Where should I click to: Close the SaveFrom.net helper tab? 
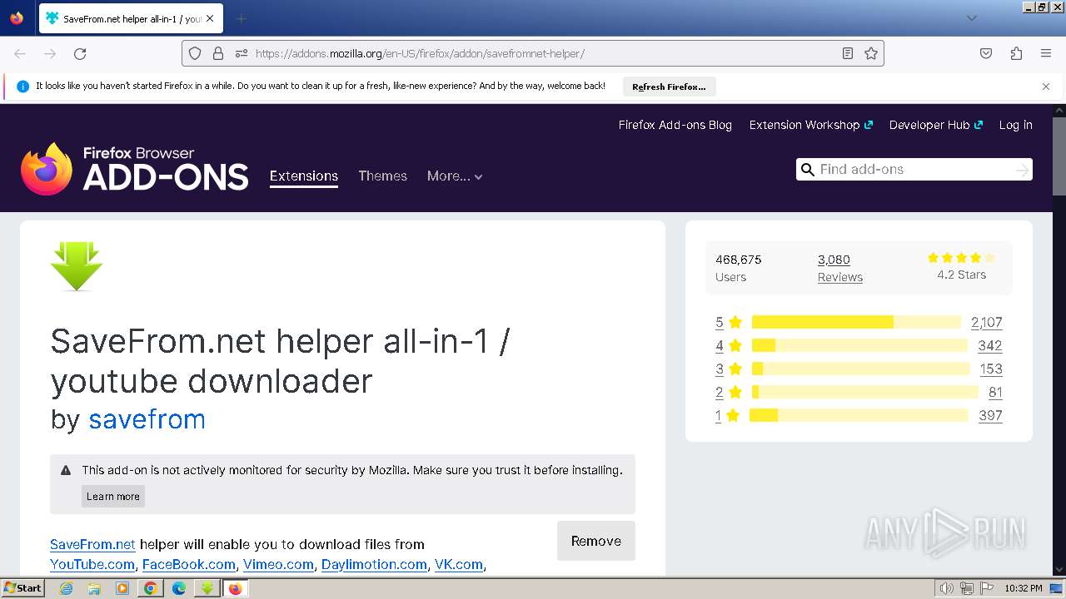pyautogui.click(x=210, y=18)
